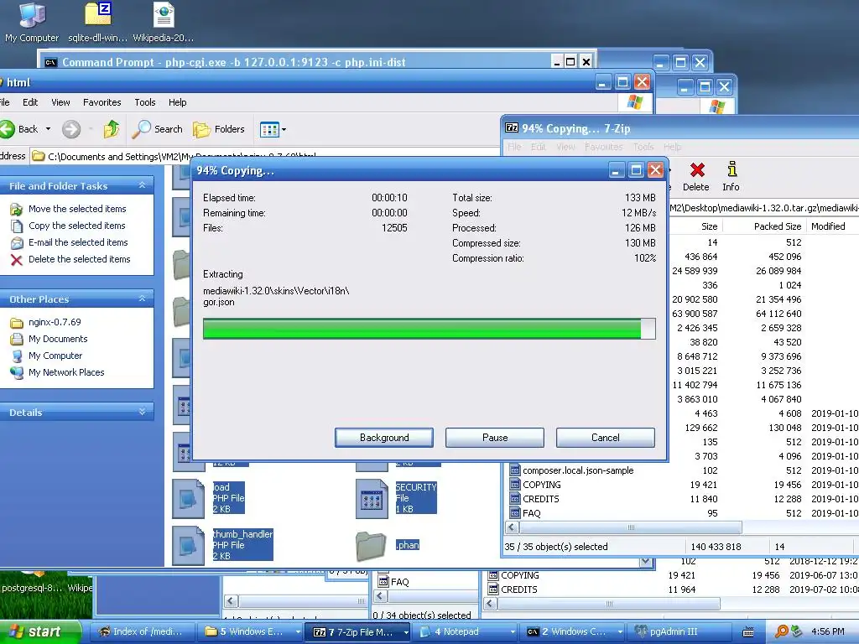Viewport: 859px width, 644px height.
Task: Open the Tools menu in html window
Action: [145, 102]
